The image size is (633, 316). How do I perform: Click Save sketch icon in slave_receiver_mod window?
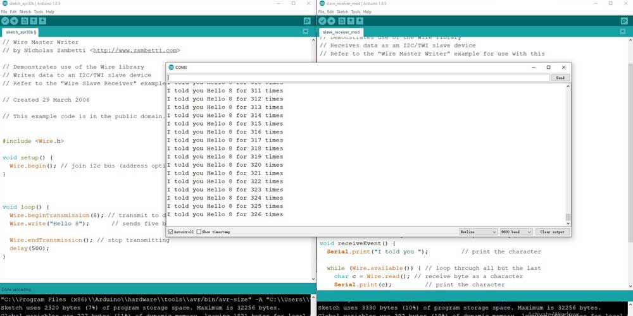click(360, 21)
